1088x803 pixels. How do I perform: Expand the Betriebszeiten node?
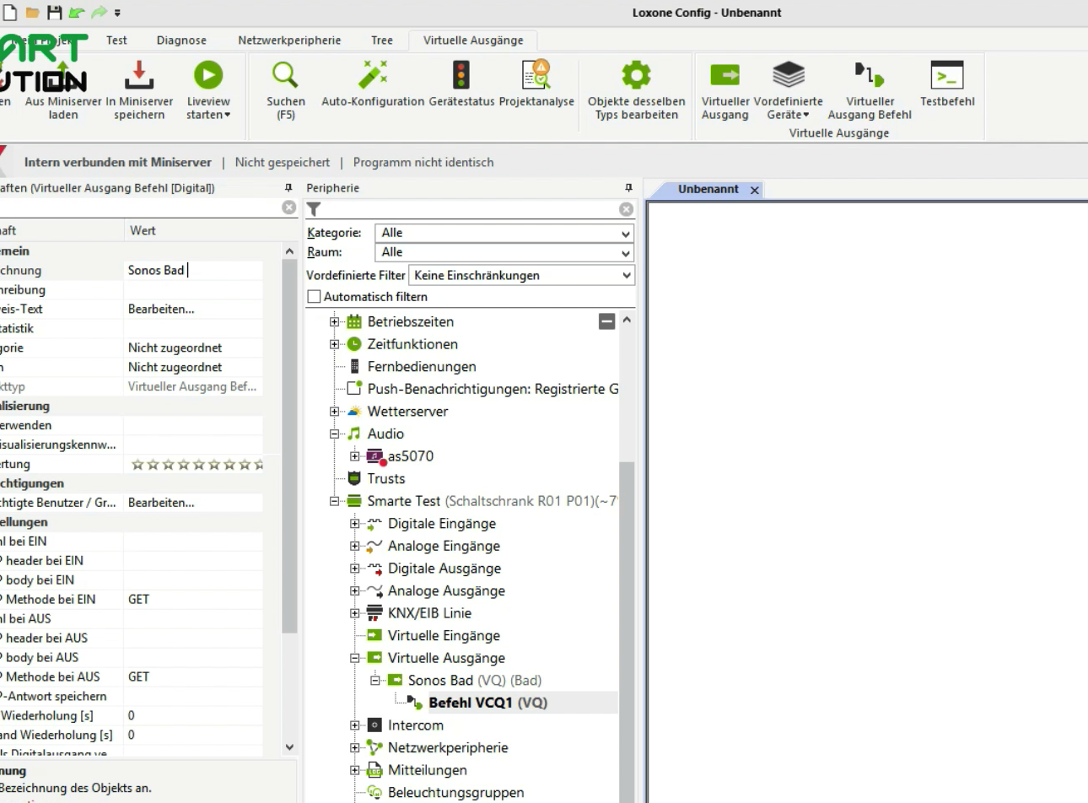(x=335, y=322)
